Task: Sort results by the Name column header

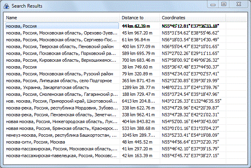Action: click(x=62, y=18)
